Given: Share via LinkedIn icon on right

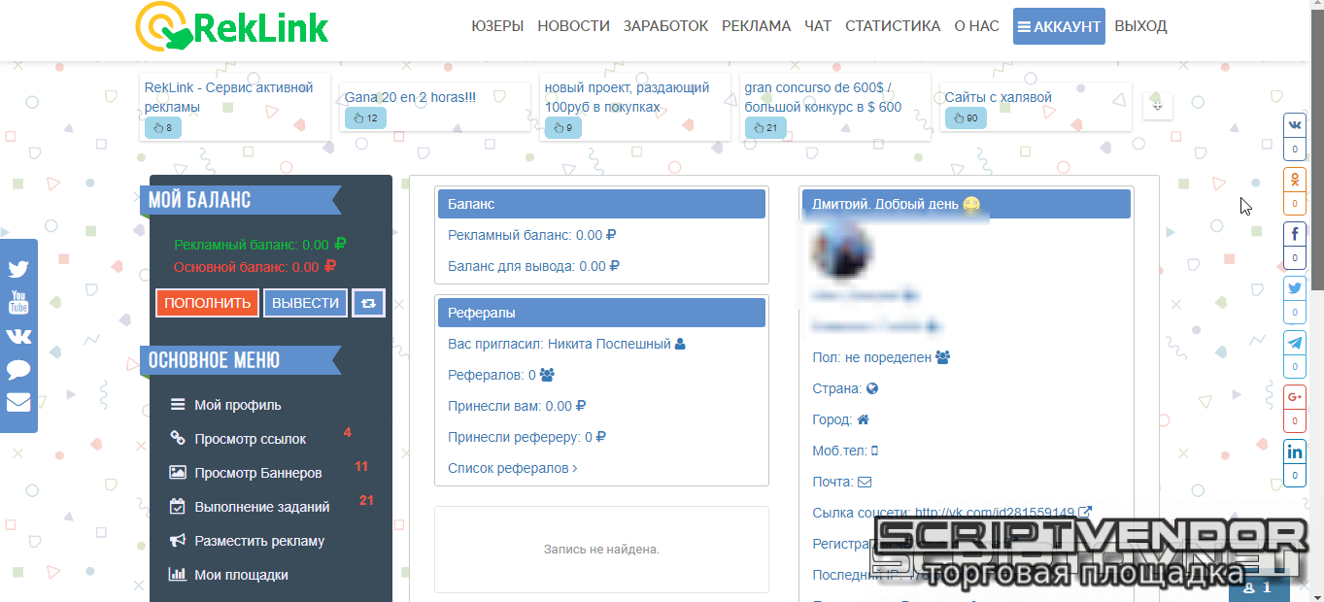Looking at the screenshot, I should (x=1295, y=452).
